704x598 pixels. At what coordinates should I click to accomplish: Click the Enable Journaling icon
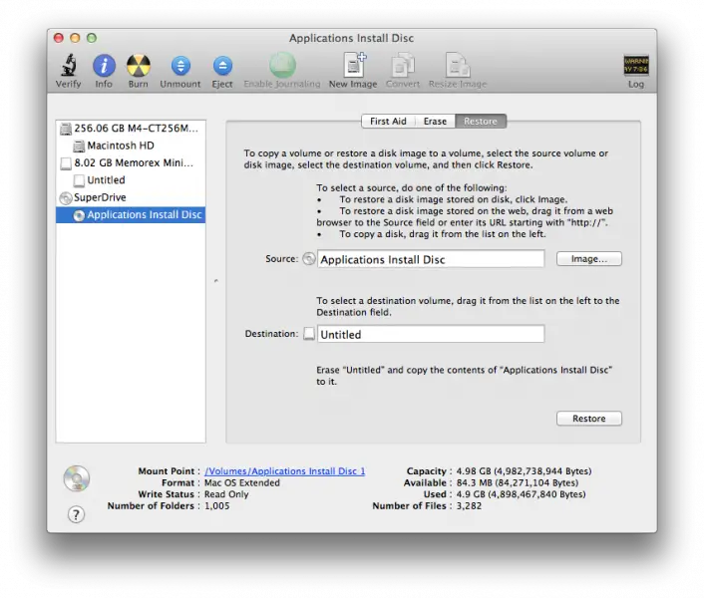tap(282, 65)
